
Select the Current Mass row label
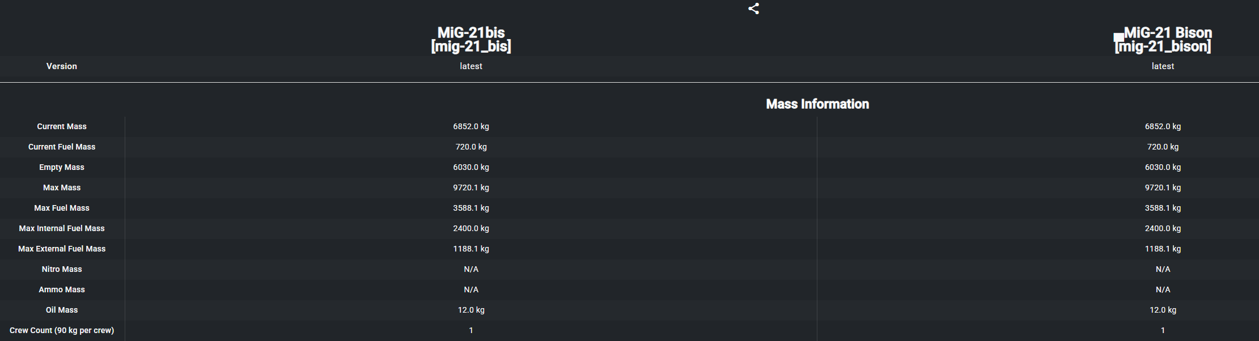click(62, 126)
